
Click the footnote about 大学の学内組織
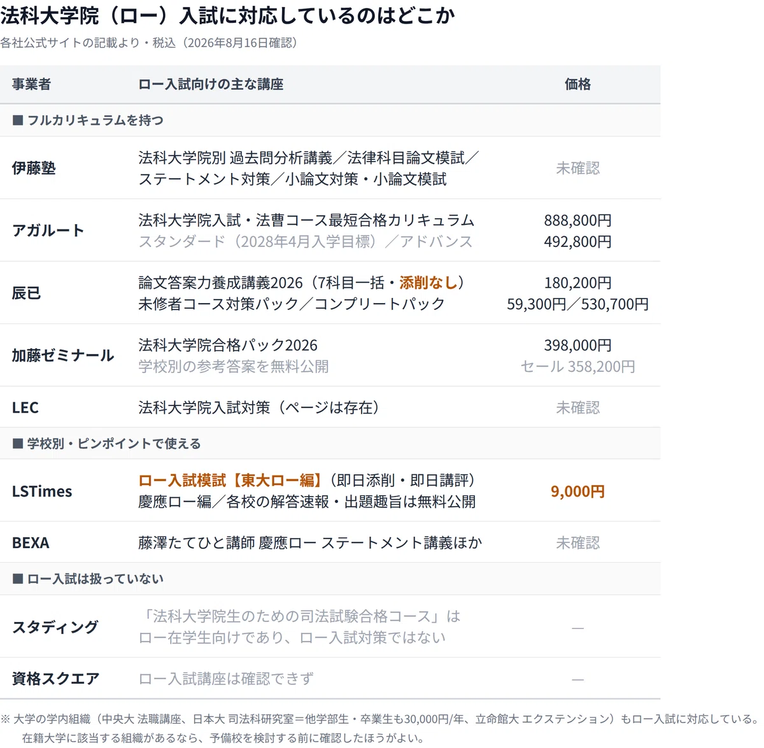click(x=381, y=719)
